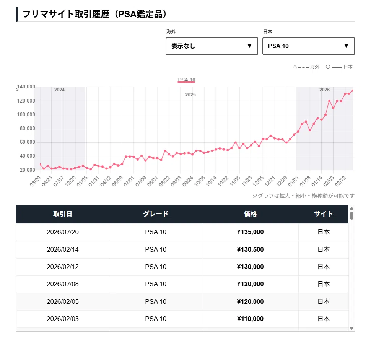Screen dimensions: 371x337
Task: Click the 2025 year label on the chart
Action: pyautogui.click(x=190, y=95)
